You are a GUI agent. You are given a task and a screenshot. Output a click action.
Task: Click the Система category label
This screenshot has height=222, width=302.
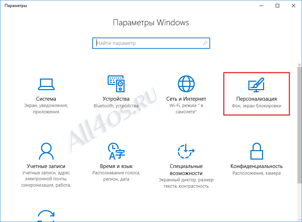click(x=46, y=99)
